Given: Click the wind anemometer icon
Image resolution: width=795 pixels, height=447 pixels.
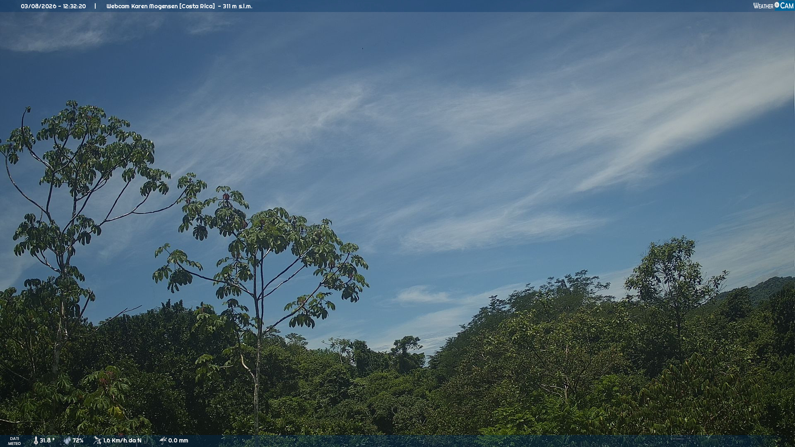Looking at the screenshot, I should click(97, 440).
